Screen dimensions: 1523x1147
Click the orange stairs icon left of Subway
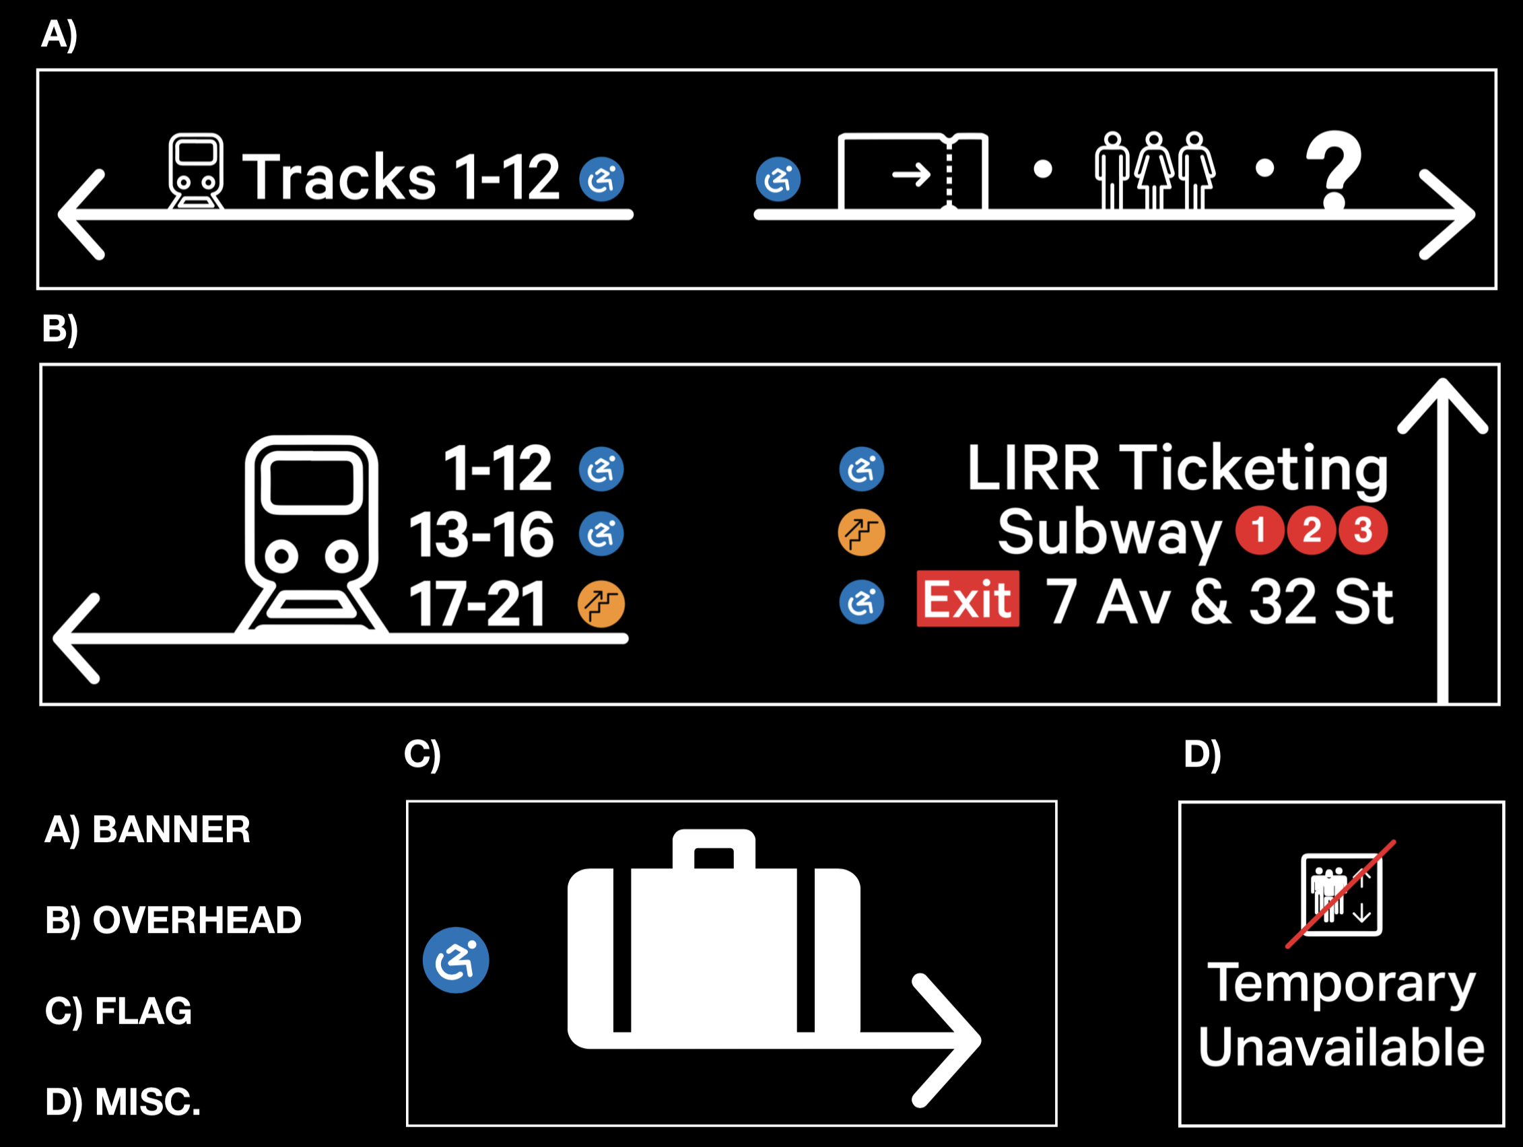[861, 532]
